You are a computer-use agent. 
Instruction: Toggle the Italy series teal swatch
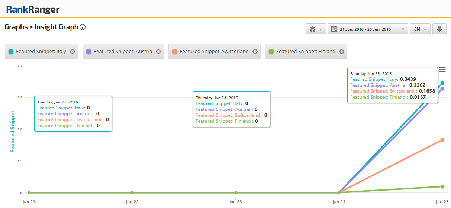pyautogui.click(x=11, y=52)
